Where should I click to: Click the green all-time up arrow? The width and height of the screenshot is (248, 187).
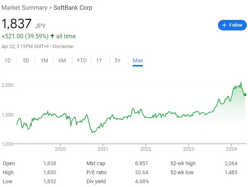52,36
